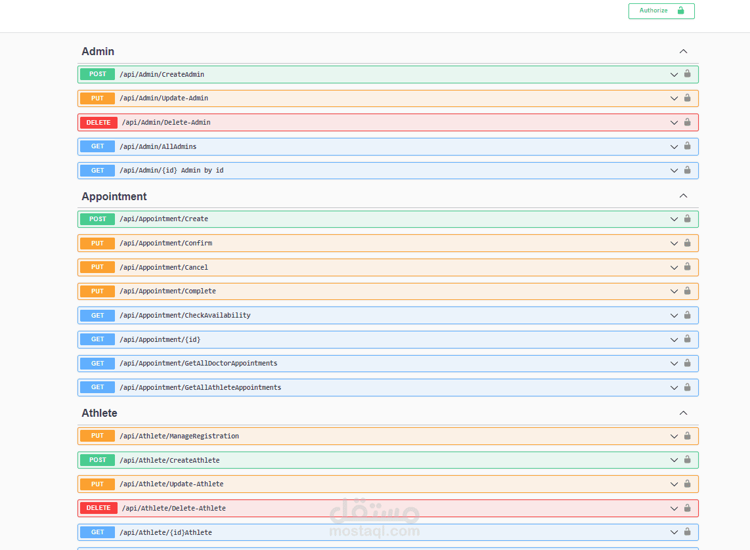Viewport: 750px width, 550px height.
Task: Click lock icon on /api/Appointment/Cancel row
Action: 688,266
